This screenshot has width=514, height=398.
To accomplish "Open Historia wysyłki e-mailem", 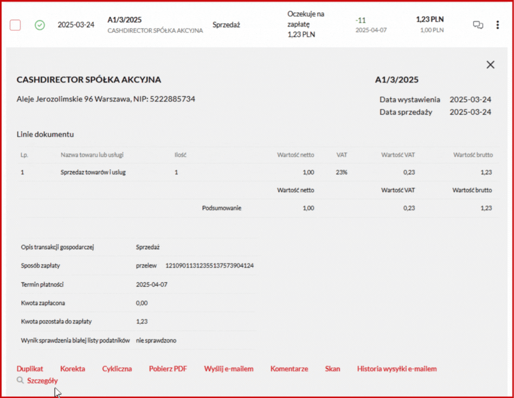I will tap(397, 369).
